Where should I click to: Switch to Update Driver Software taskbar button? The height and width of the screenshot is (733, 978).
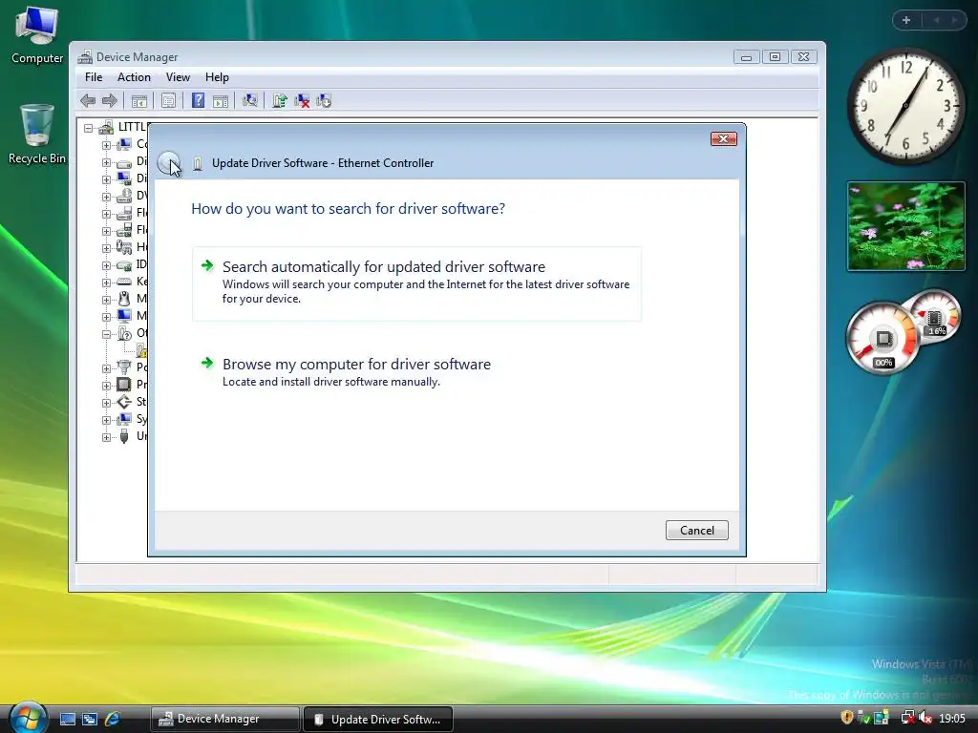click(x=378, y=719)
